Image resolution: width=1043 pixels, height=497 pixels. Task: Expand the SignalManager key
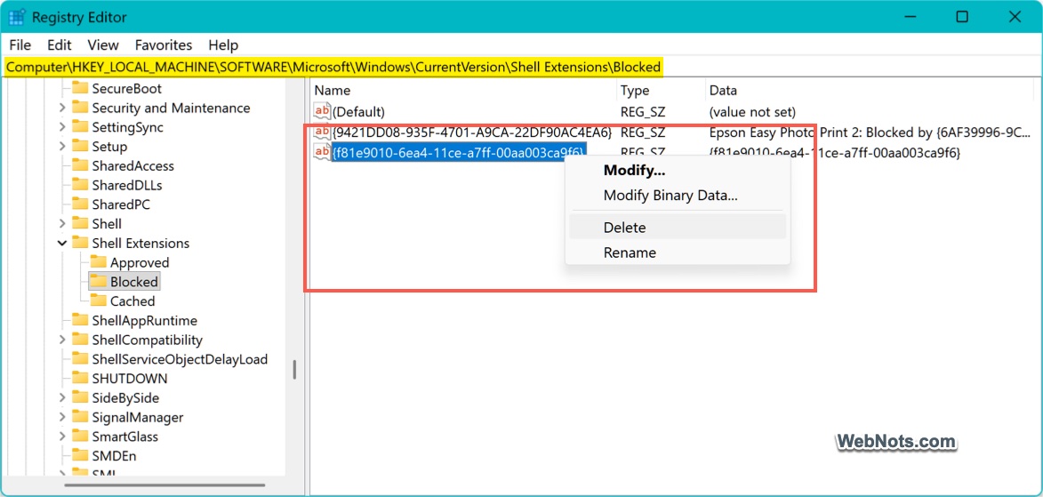tap(62, 417)
